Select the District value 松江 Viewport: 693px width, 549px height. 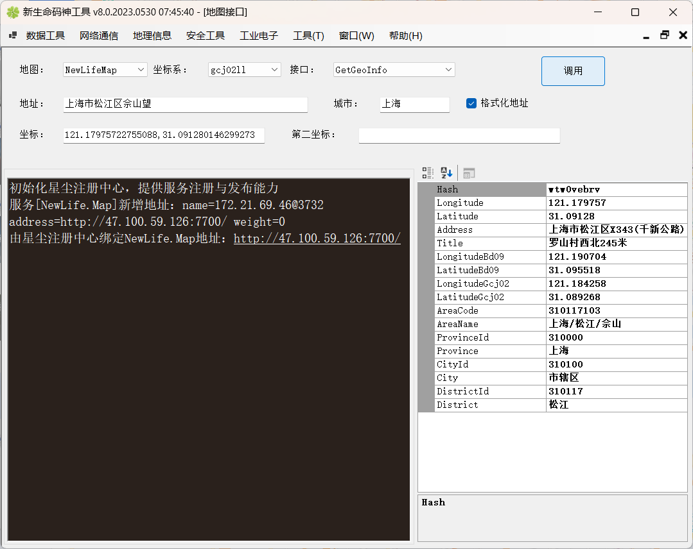pyautogui.click(x=558, y=405)
